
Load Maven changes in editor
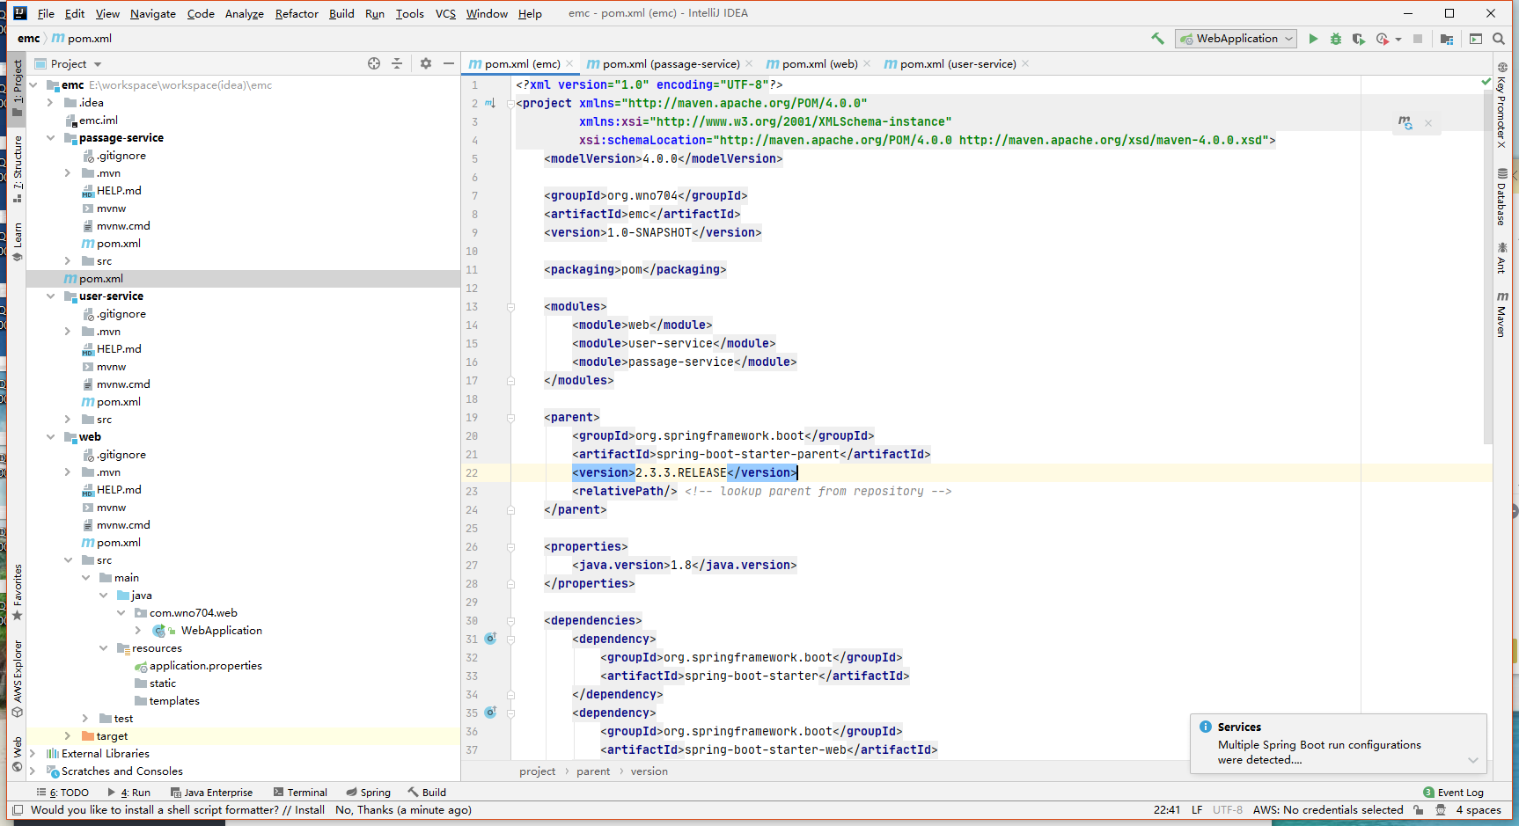pyautogui.click(x=1405, y=122)
